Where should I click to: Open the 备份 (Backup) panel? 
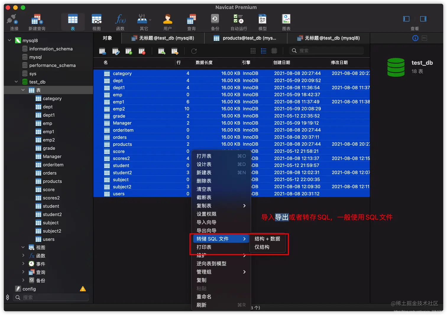tap(215, 21)
